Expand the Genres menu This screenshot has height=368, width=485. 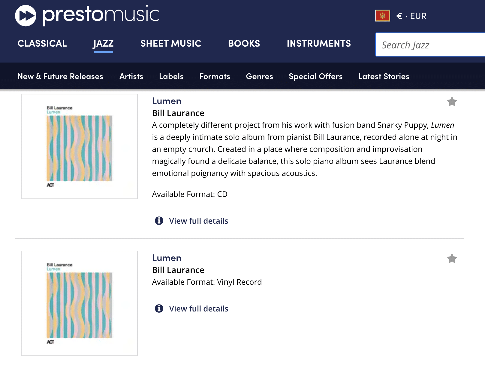click(259, 76)
